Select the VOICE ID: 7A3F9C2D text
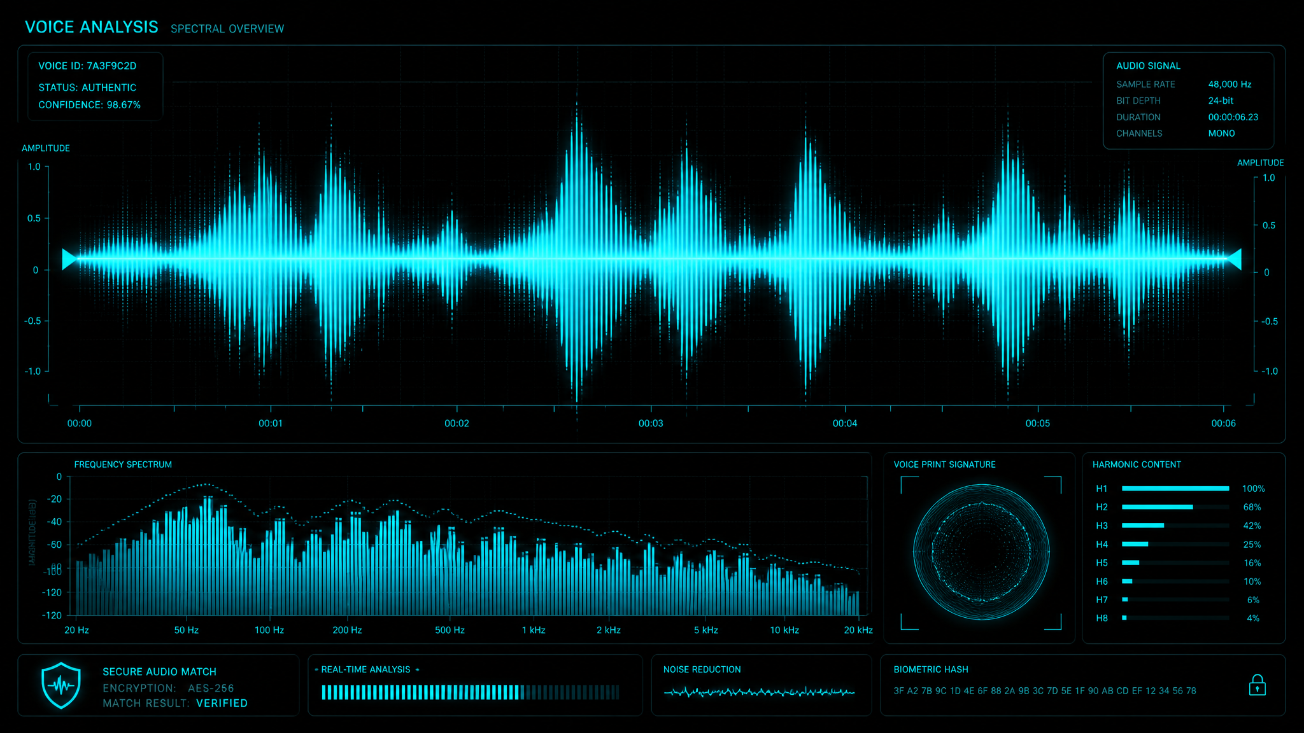 (87, 66)
